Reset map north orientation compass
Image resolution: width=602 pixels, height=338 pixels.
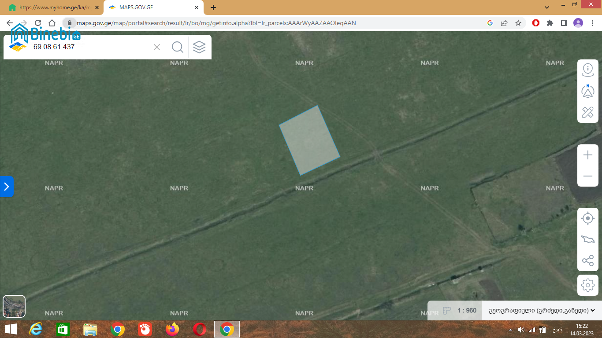tap(588, 91)
